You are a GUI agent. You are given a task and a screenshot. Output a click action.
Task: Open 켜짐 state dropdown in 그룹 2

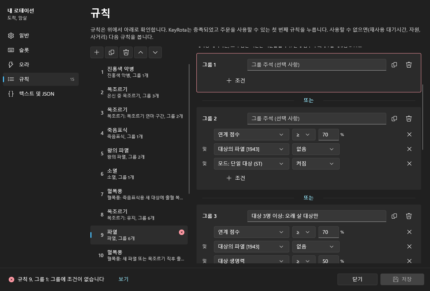[316, 163]
